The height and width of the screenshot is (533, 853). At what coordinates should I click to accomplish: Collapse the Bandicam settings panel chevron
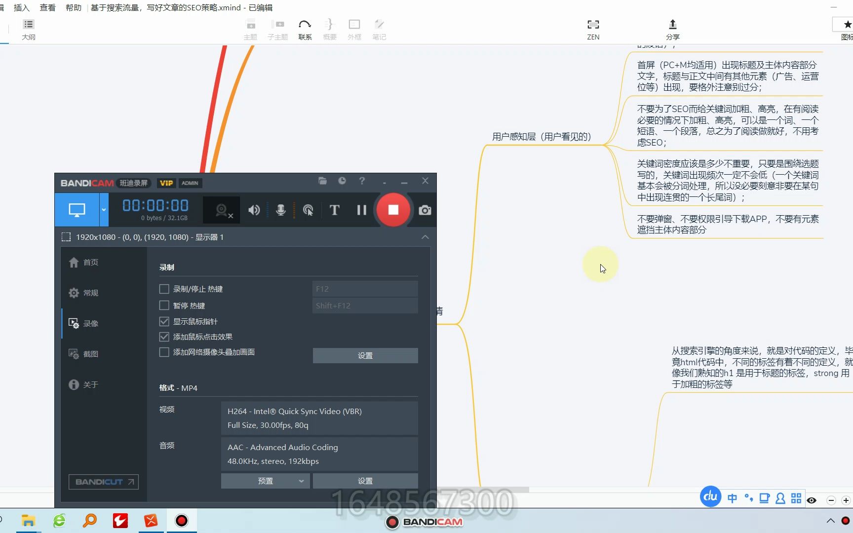pyautogui.click(x=425, y=237)
